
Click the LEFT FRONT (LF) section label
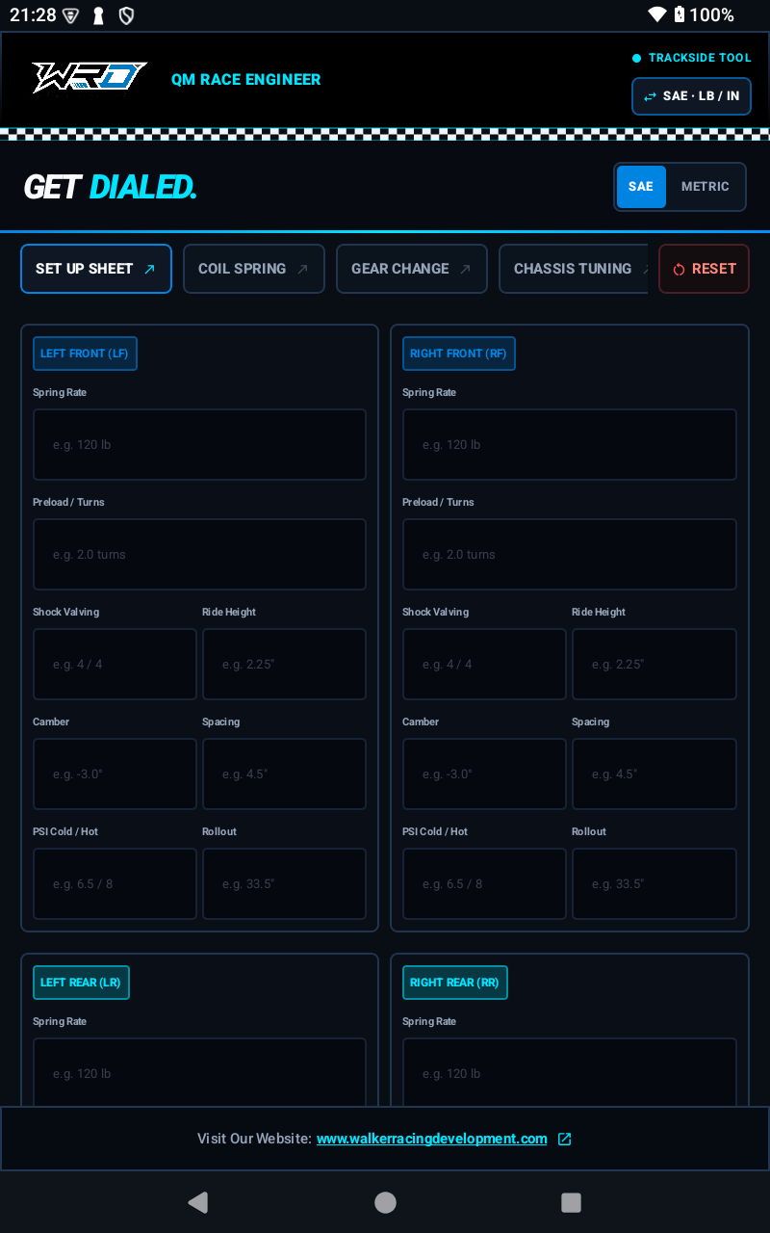85,354
